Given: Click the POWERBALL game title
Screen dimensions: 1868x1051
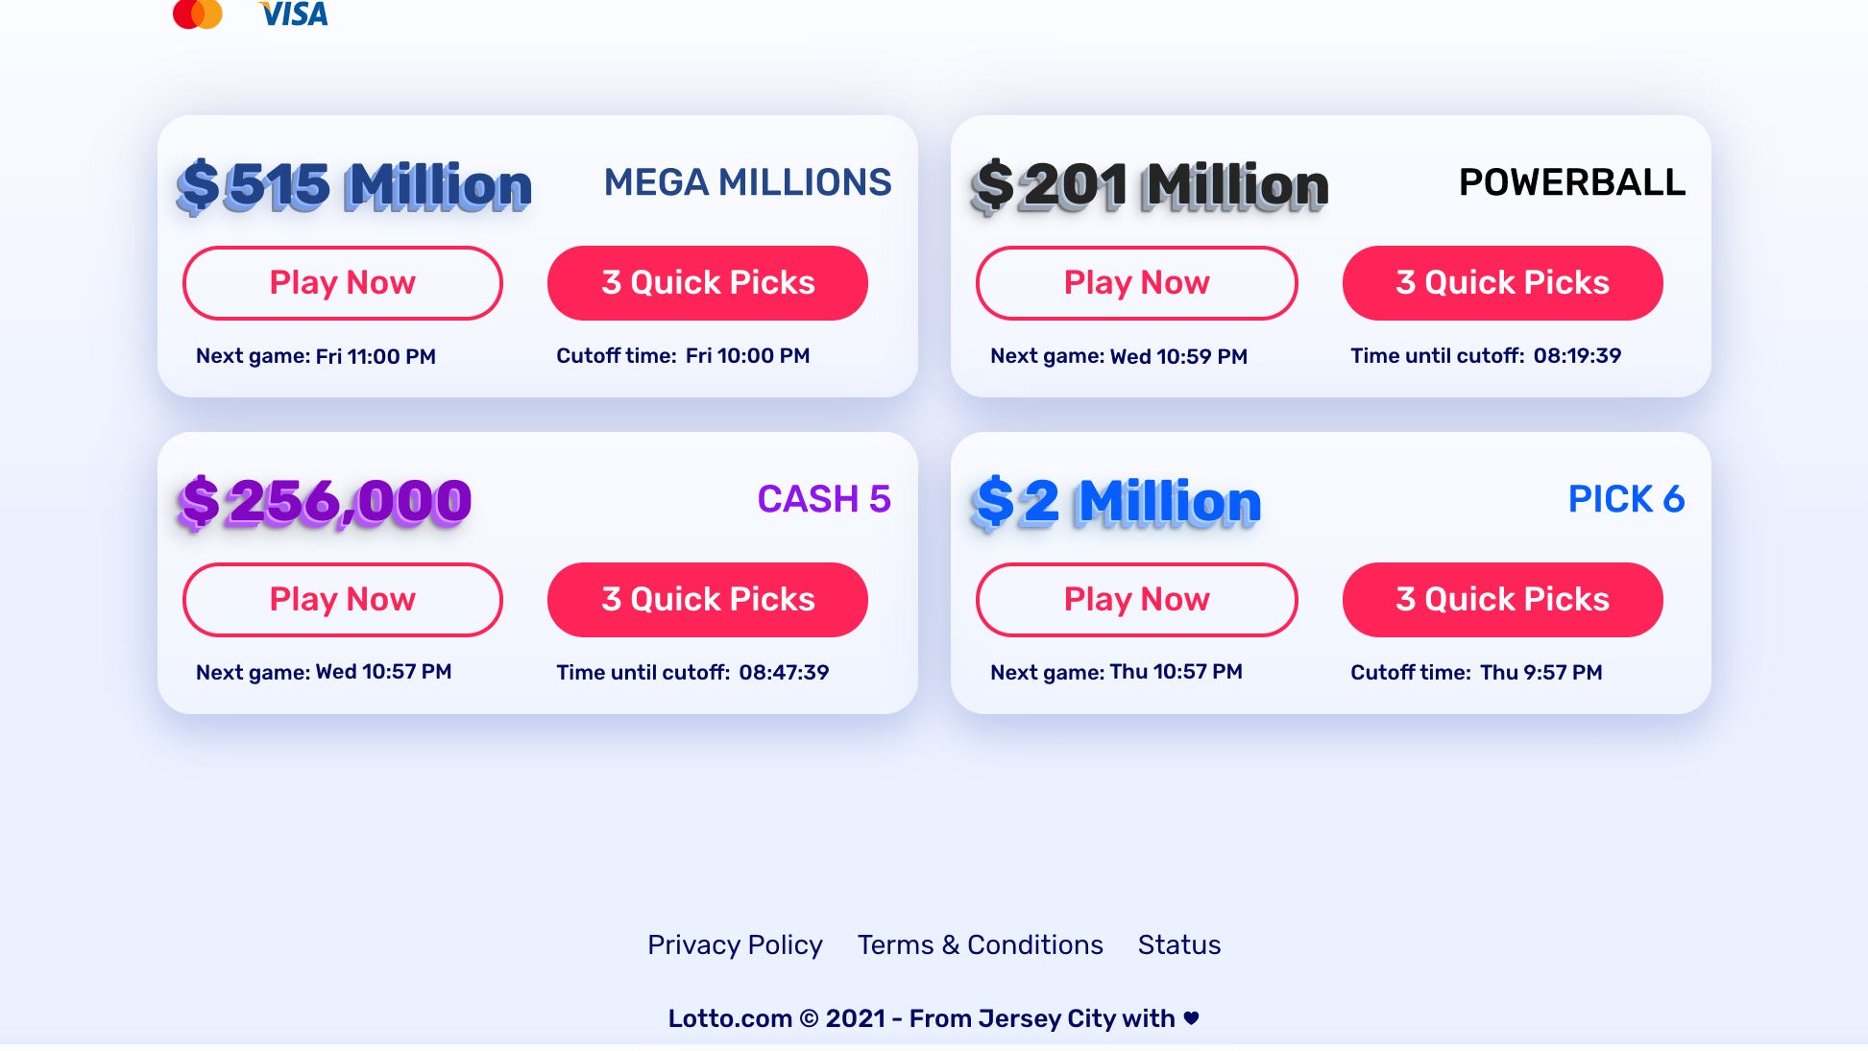Looking at the screenshot, I should pyautogui.click(x=1572, y=182).
